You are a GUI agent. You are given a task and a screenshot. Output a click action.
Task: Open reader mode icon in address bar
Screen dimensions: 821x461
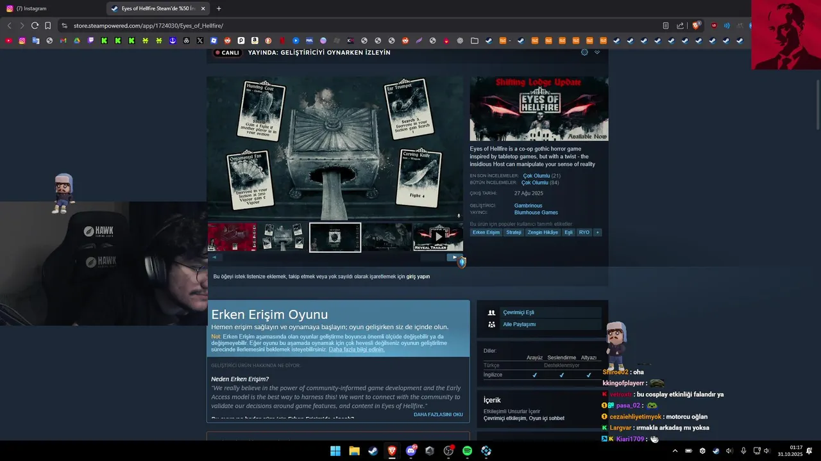[x=665, y=26]
